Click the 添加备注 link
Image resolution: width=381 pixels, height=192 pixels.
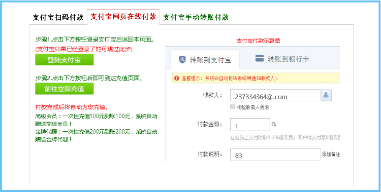coord(331,154)
